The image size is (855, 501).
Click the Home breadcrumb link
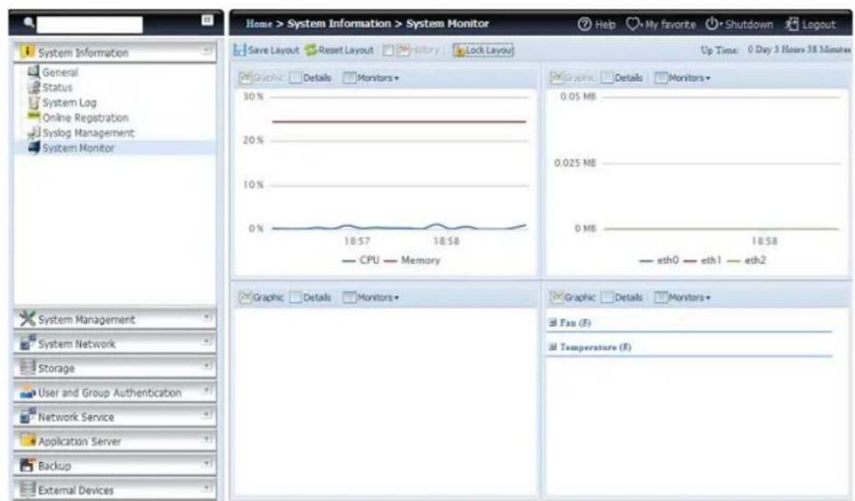(259, 23)
